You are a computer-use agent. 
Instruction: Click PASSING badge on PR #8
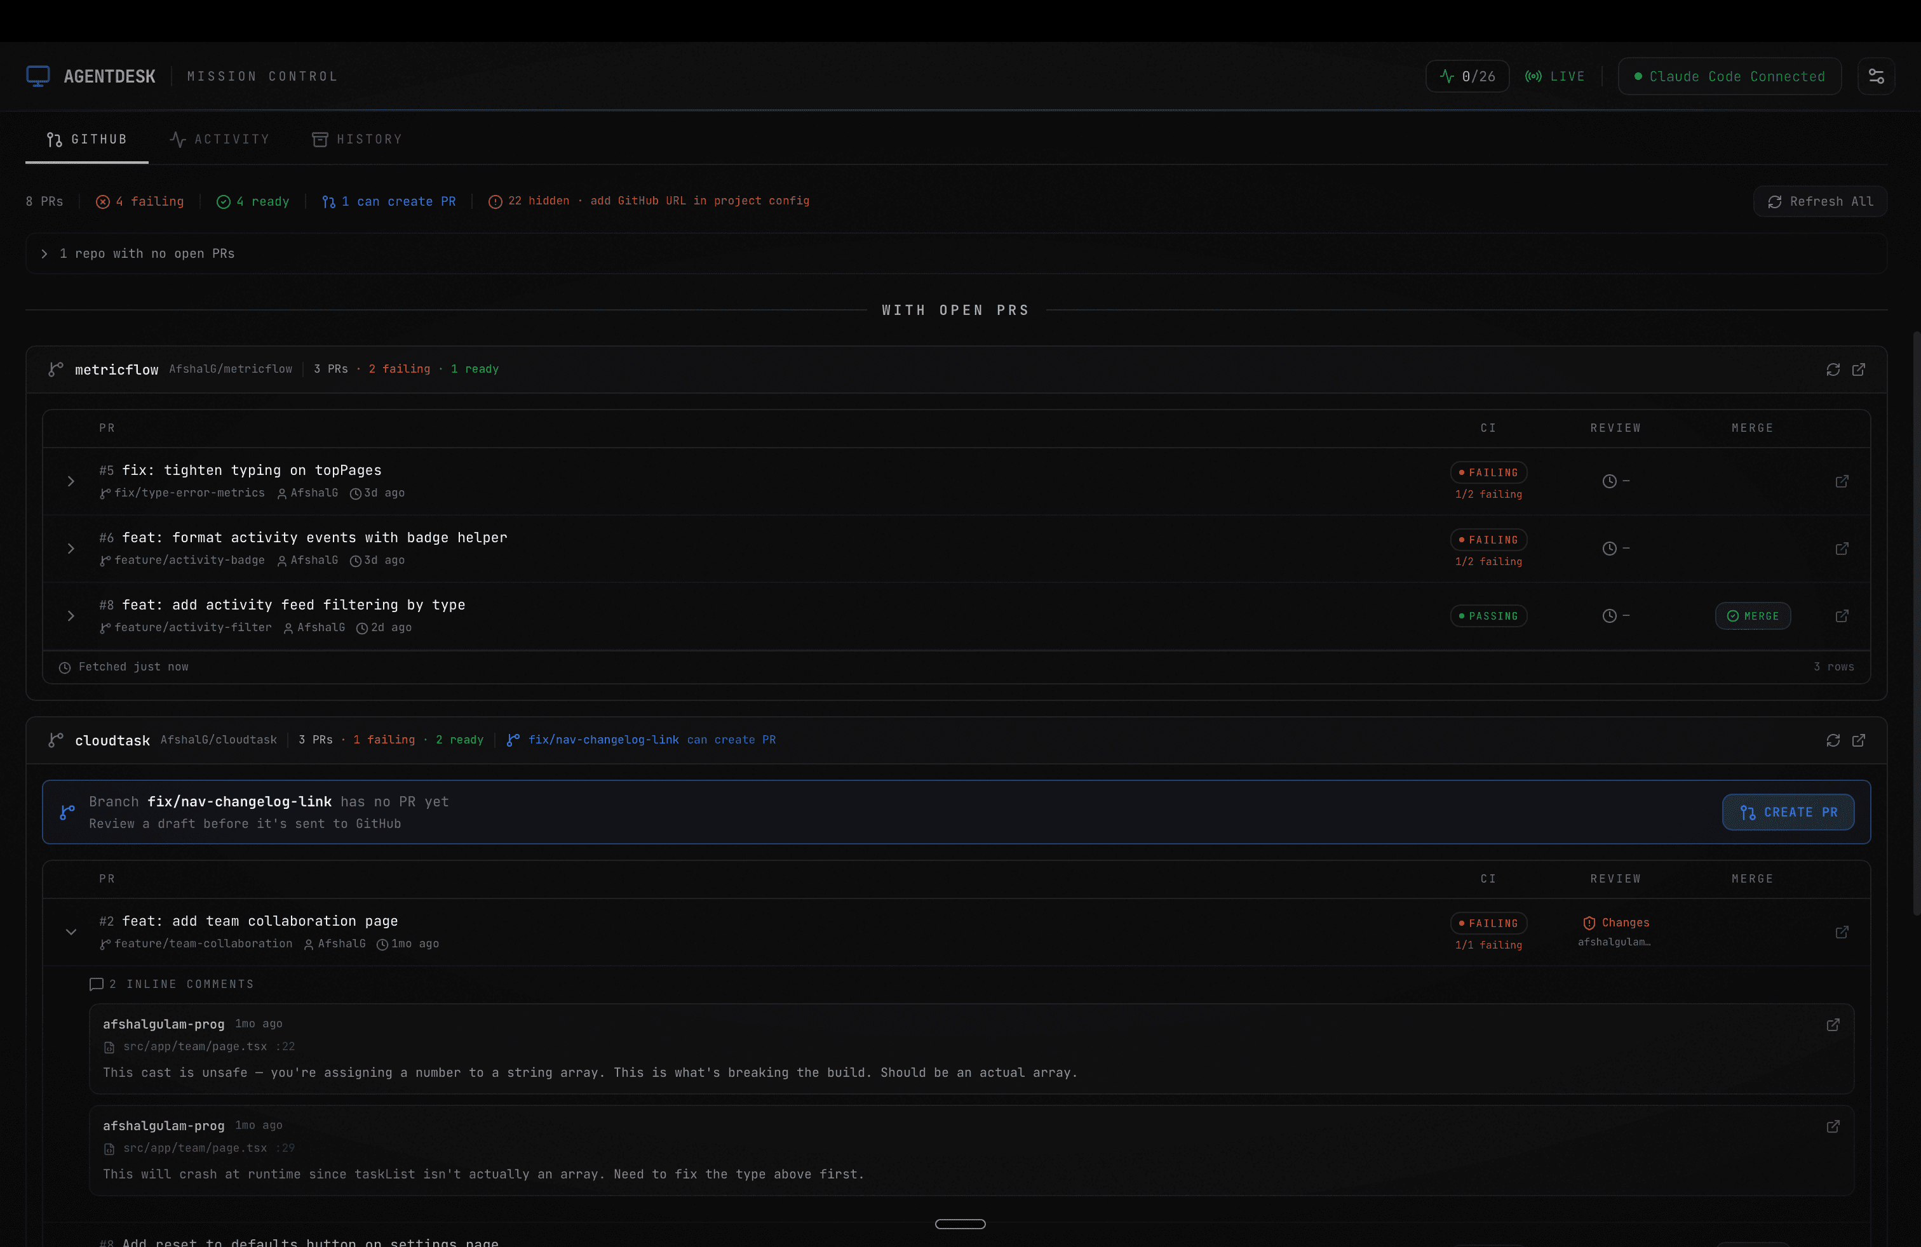(x=1488, y=617)
